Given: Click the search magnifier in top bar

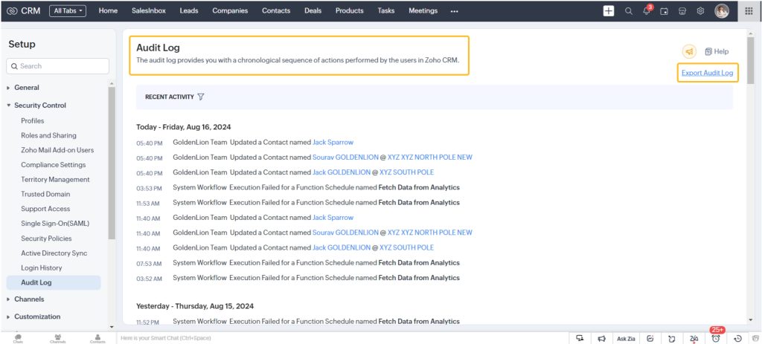Looking at the screenshot, I should tap(628, 11).
